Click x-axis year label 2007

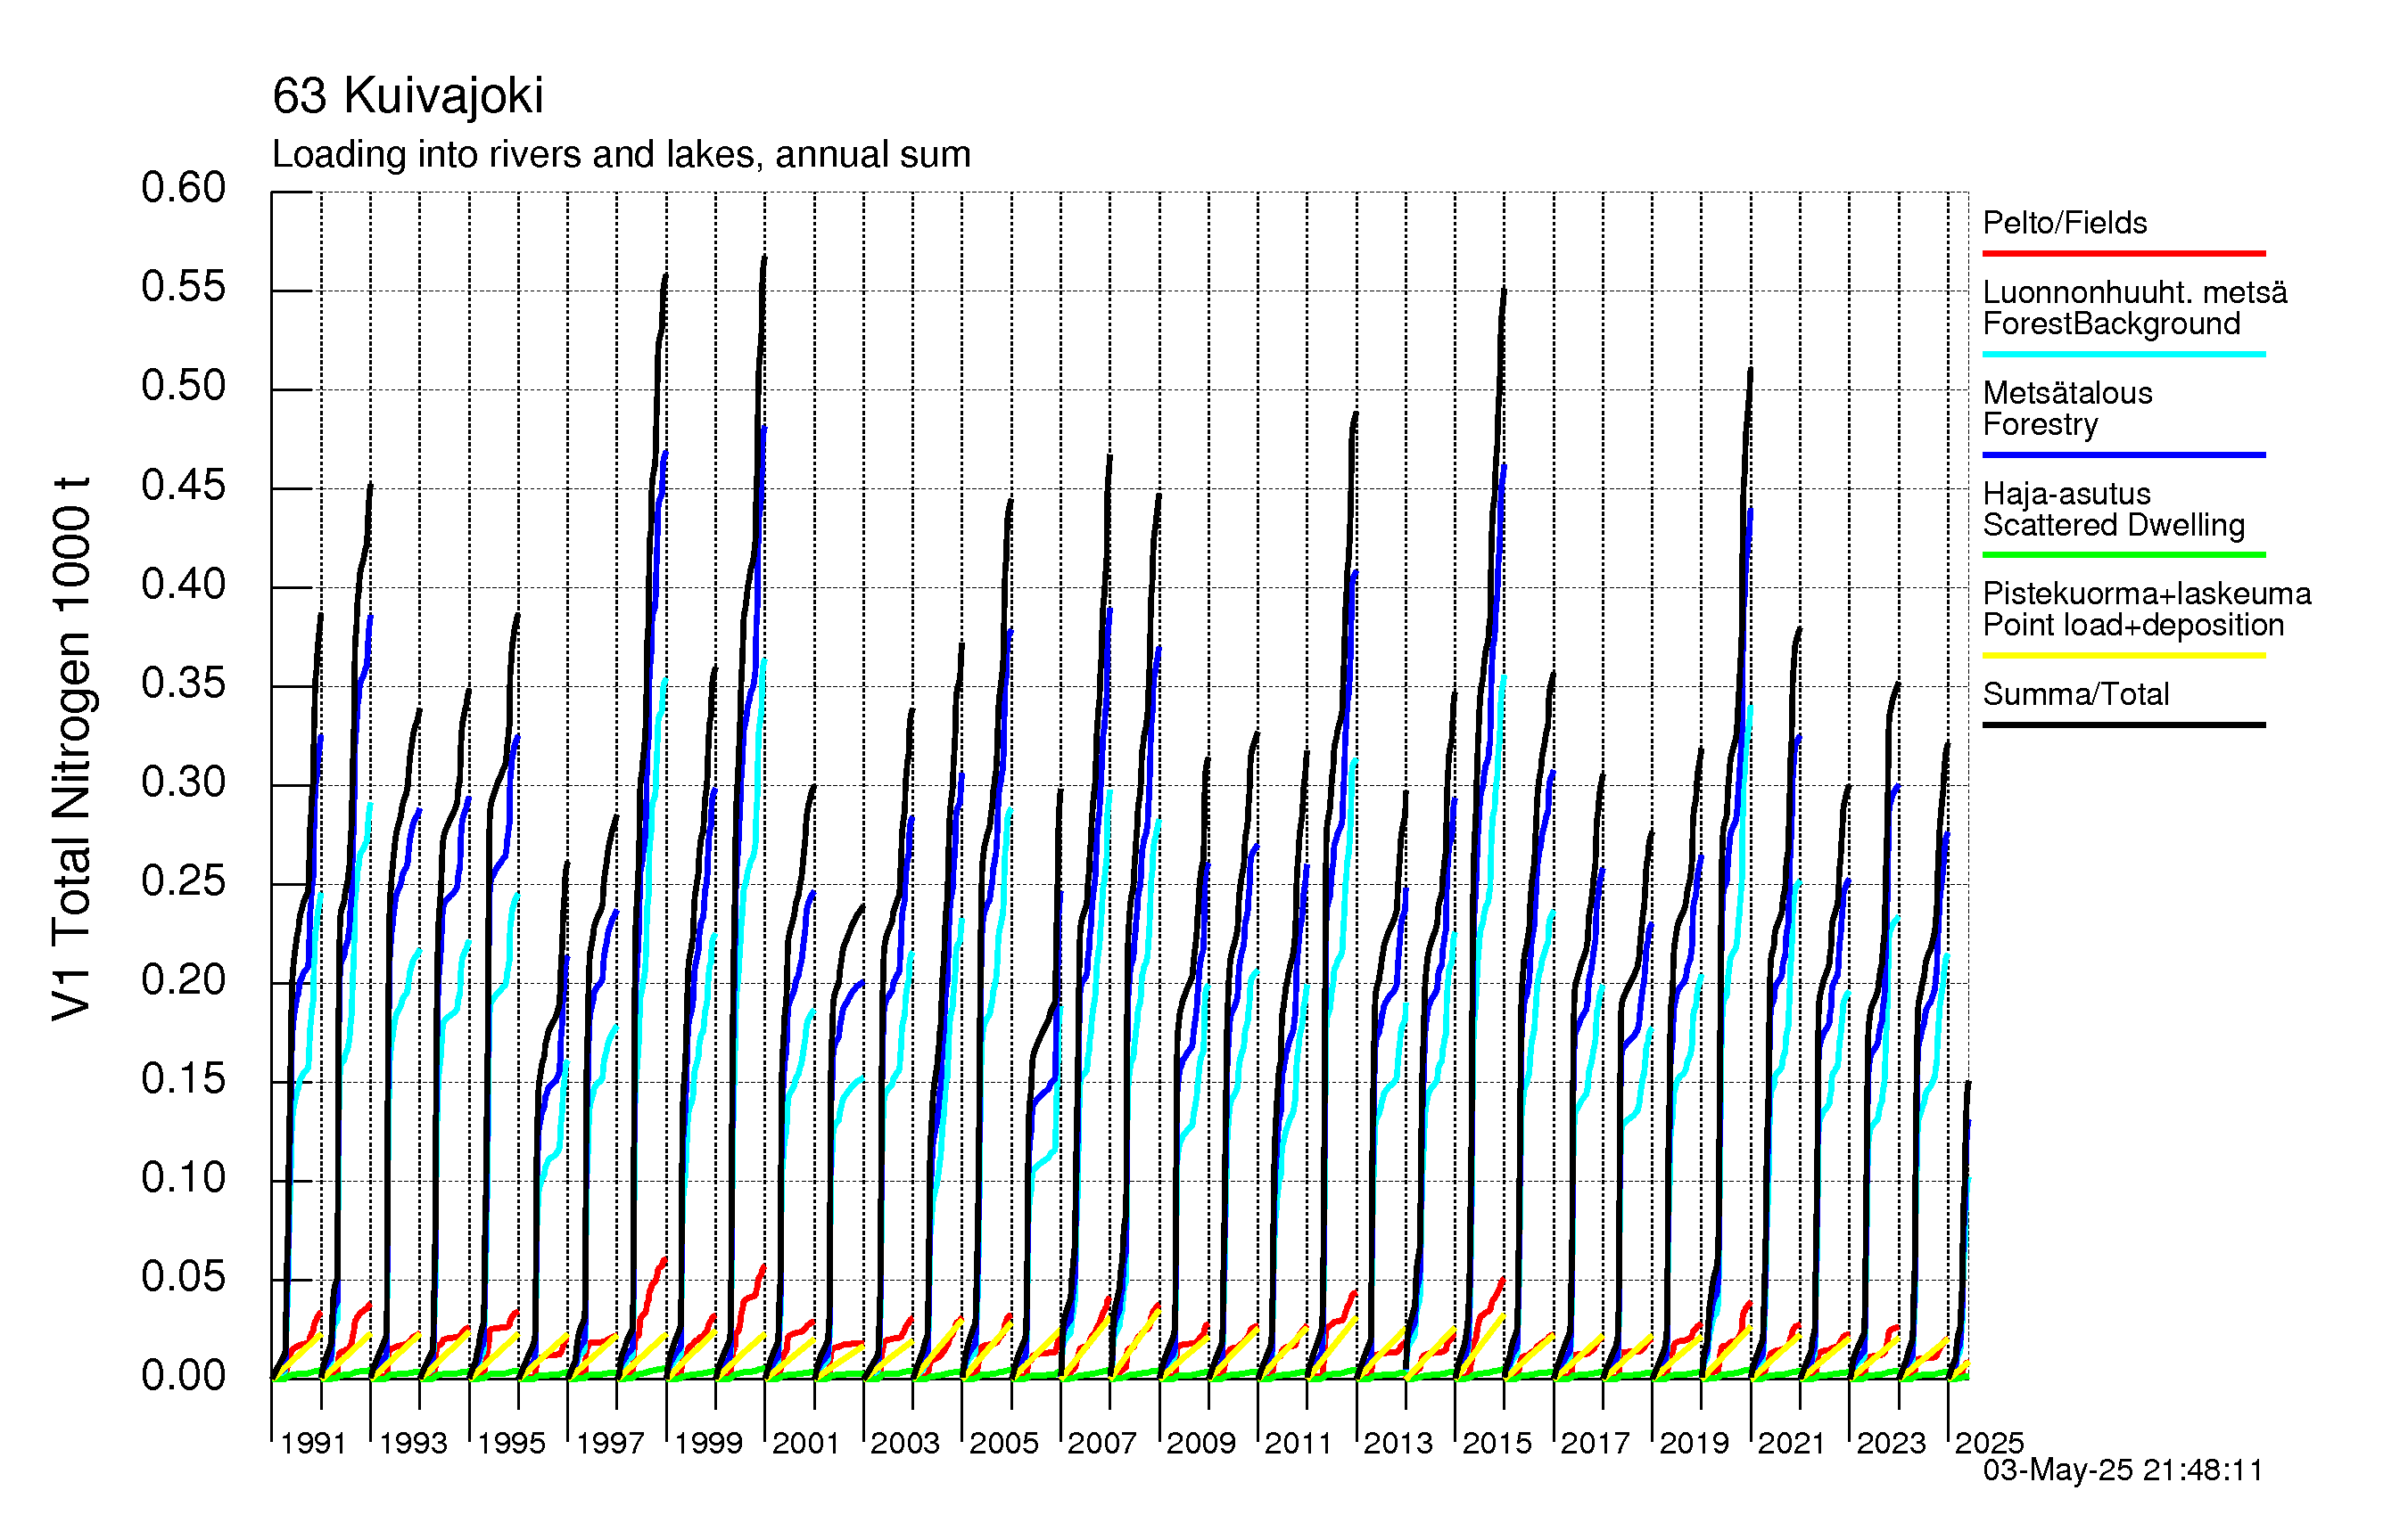point(1102,1443)
